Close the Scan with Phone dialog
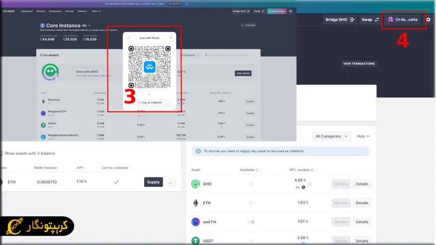Viewport: 436px width, 245px height. click(171, 38)
